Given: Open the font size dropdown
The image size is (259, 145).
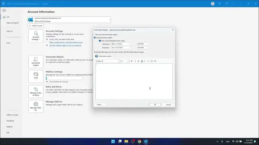Looking at the screenshot, I should (x=128, y=61).
